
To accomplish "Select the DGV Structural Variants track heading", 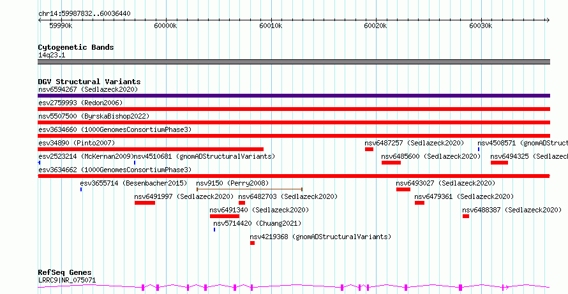I will [x=89, y=82].
